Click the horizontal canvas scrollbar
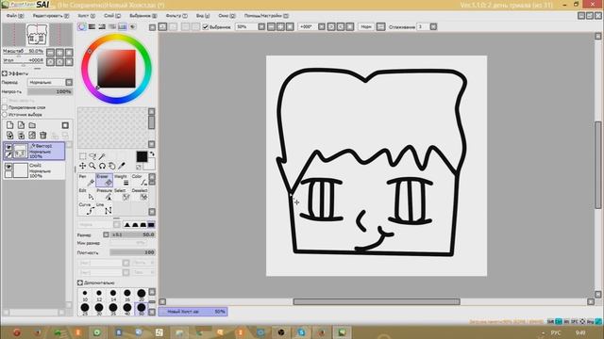The image size is (604, 339). coord(377,301)
